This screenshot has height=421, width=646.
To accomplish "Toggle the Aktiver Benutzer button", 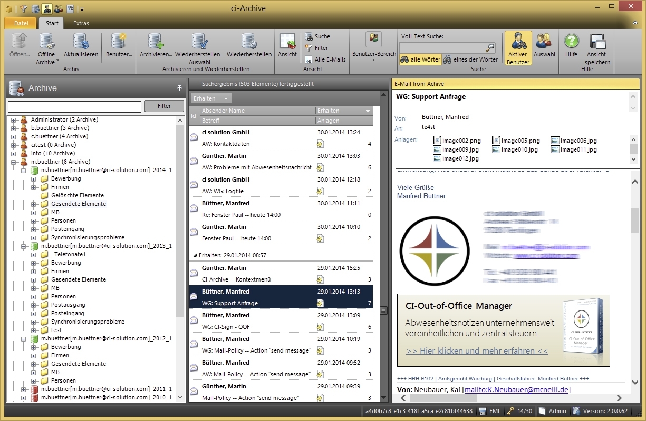I will pyautogui.click(x=518, y=48).
